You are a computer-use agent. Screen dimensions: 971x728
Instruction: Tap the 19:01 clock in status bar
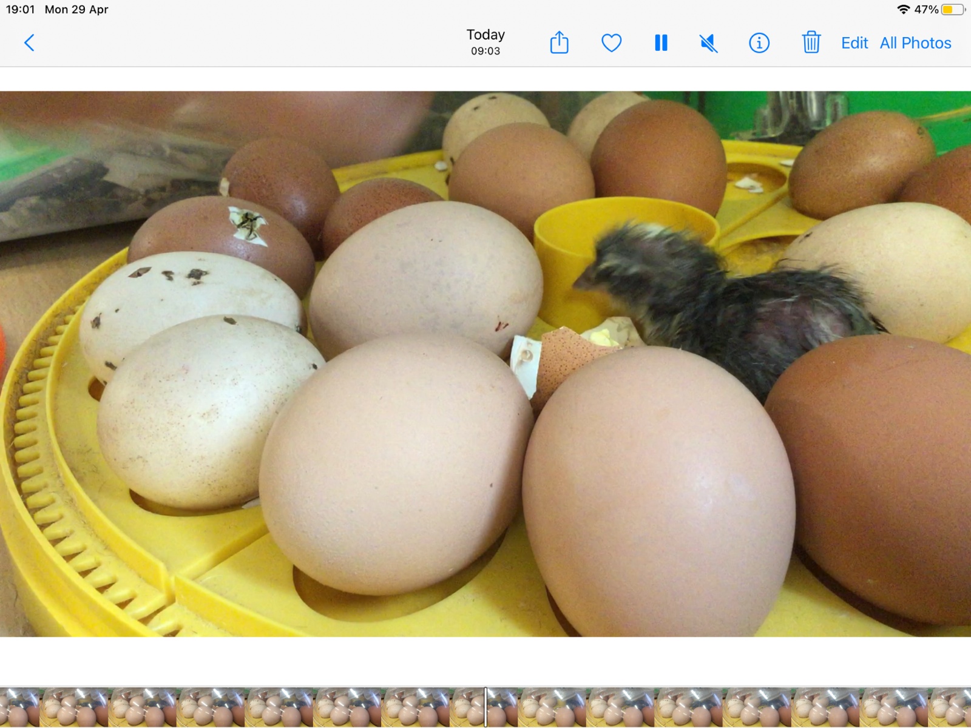(20, 9)
